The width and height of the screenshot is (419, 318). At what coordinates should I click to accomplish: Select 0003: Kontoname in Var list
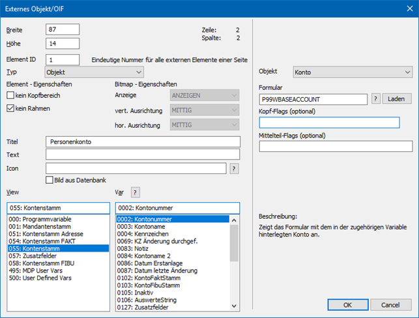[142, 227]
